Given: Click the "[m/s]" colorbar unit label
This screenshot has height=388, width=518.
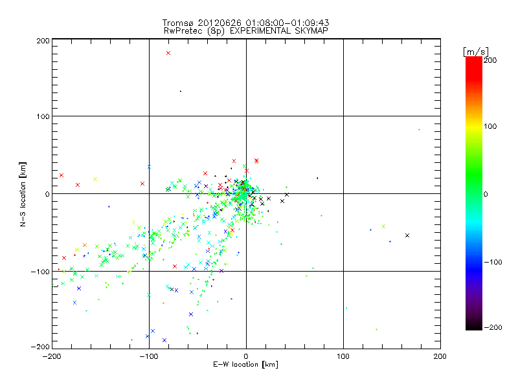Looking at the screenshot, I should point(476,52).
